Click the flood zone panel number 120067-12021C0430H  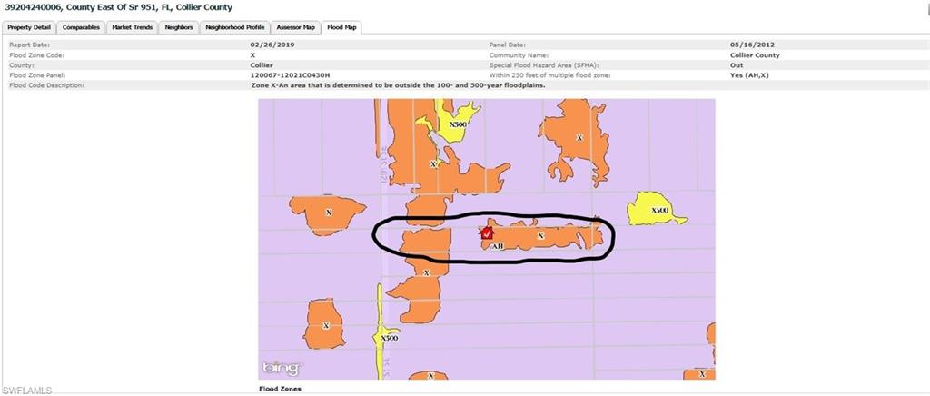pyautogui.click(x=291, y=75)
